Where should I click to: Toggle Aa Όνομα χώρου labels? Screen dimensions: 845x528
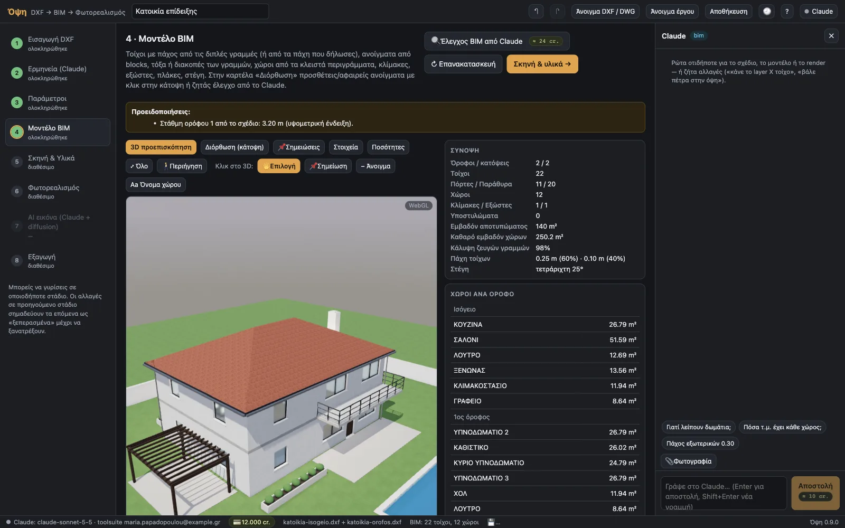(x=156, y=185)
